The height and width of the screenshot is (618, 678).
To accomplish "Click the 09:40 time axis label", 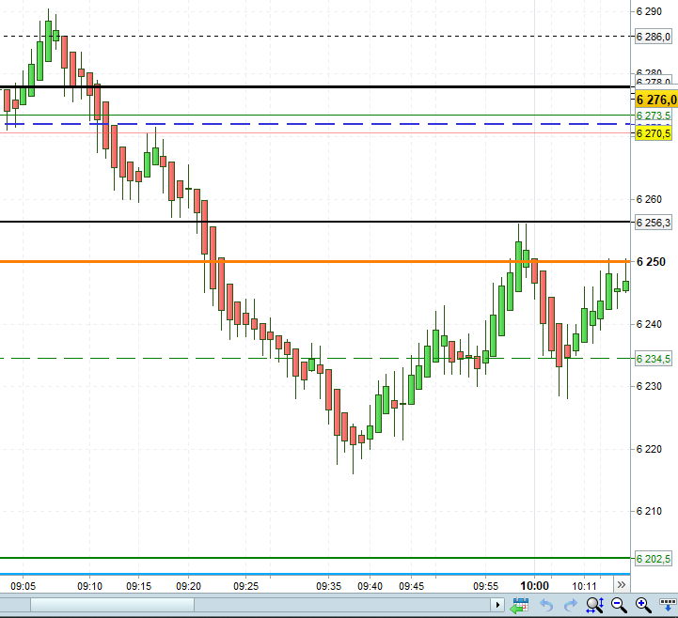I will coord(370,586).
